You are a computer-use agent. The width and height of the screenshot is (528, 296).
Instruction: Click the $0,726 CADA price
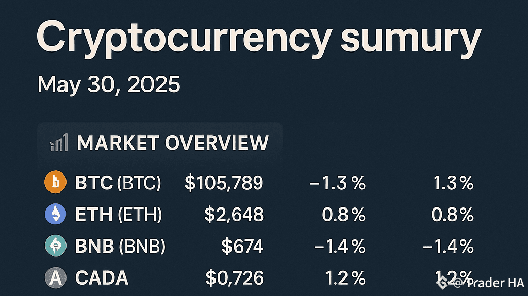(x=235, y=278)
